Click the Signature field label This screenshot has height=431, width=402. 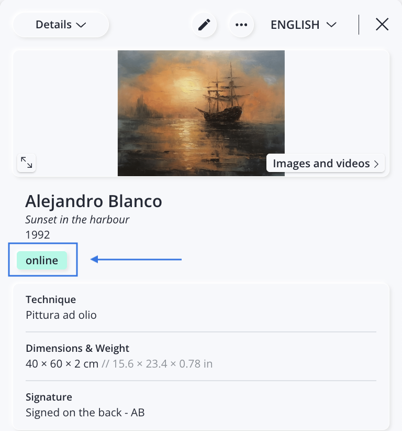pos(49,397)
